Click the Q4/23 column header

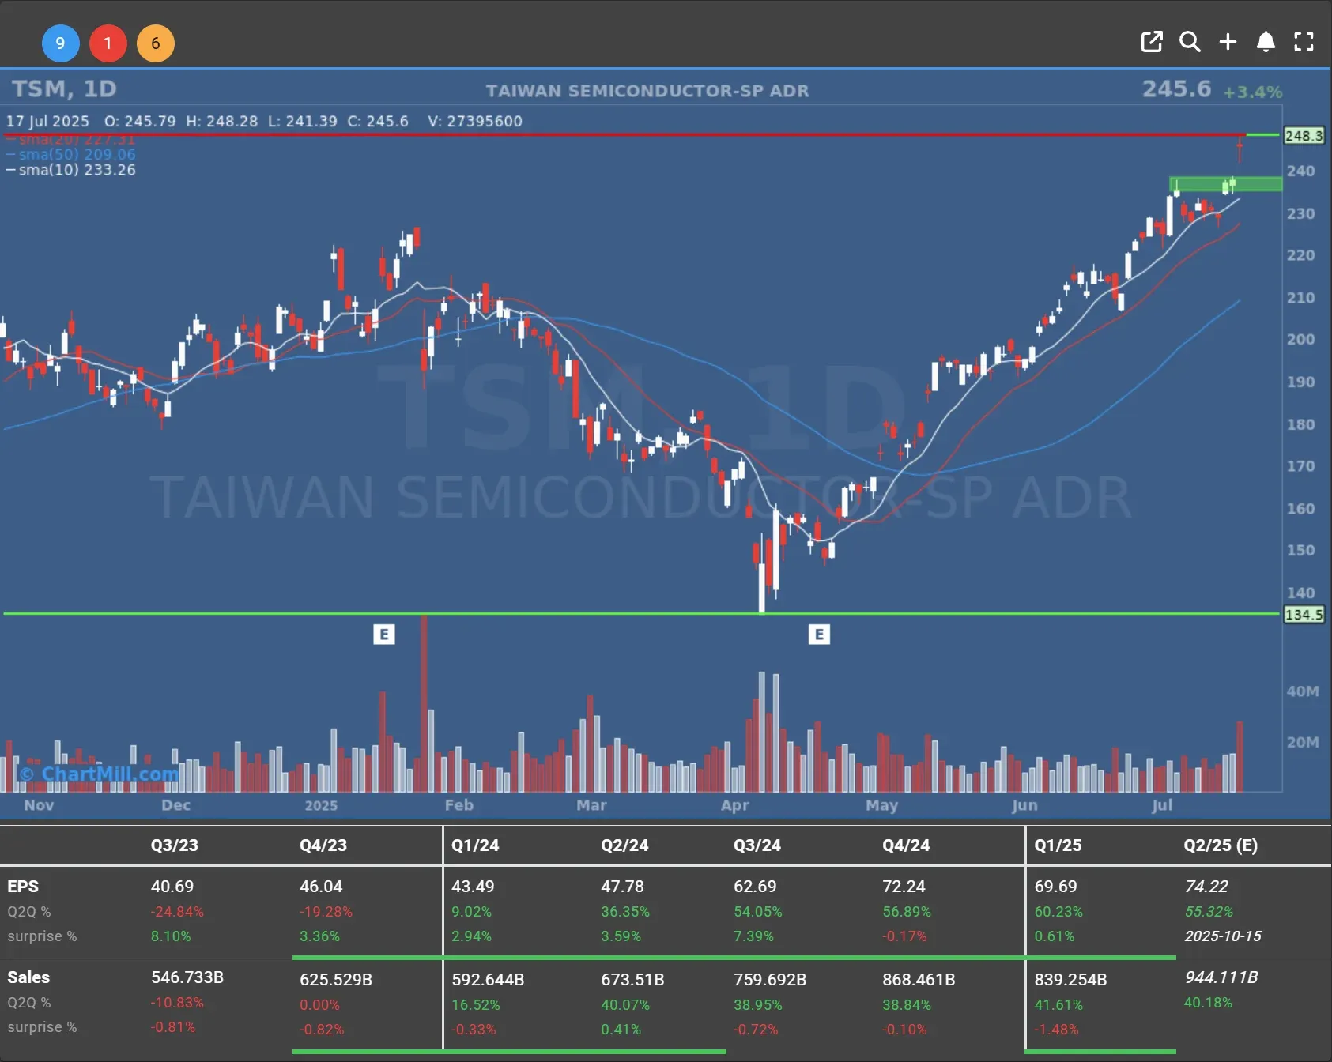(323, 845)
